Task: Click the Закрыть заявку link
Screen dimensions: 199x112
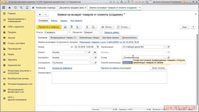Action: (112, 32)
